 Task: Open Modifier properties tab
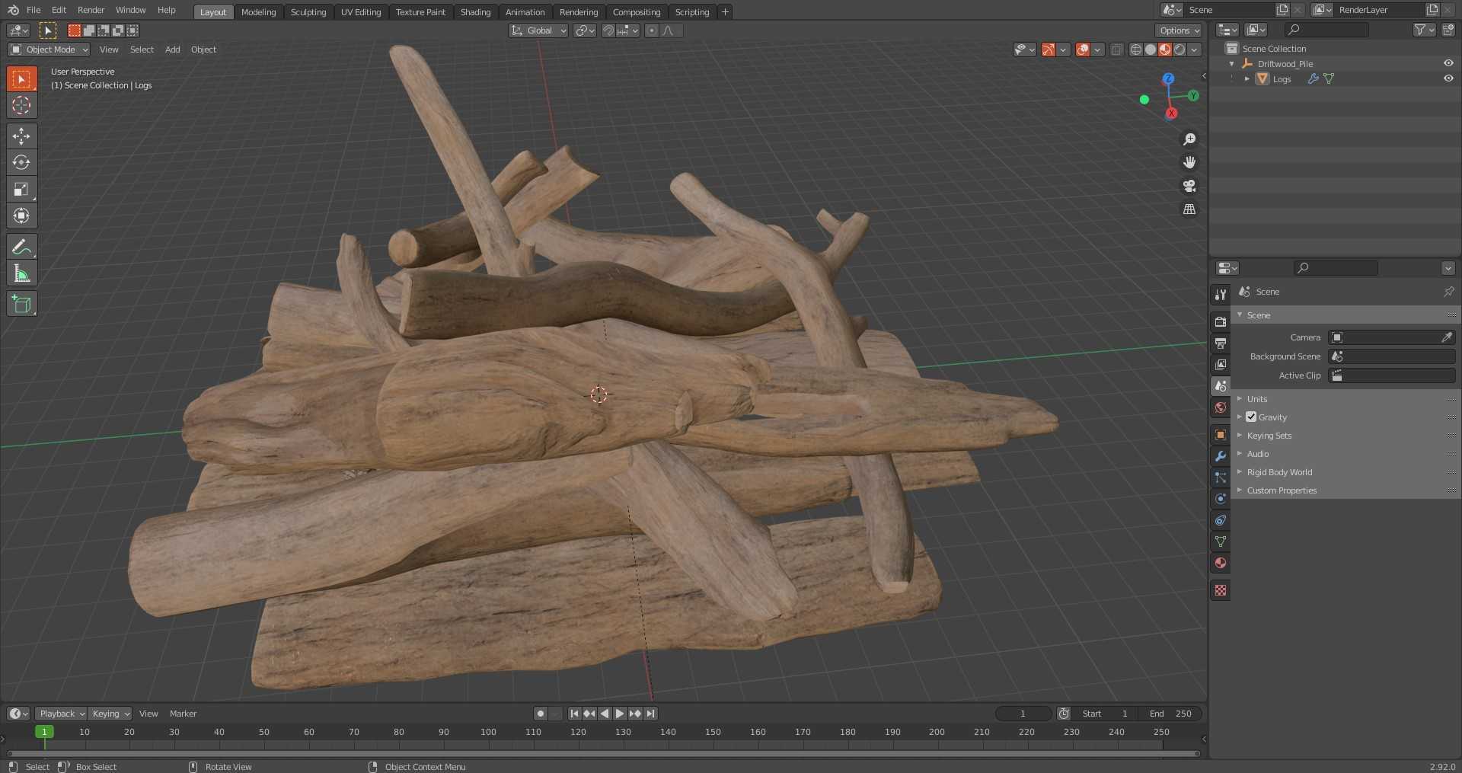(1221, 456)
